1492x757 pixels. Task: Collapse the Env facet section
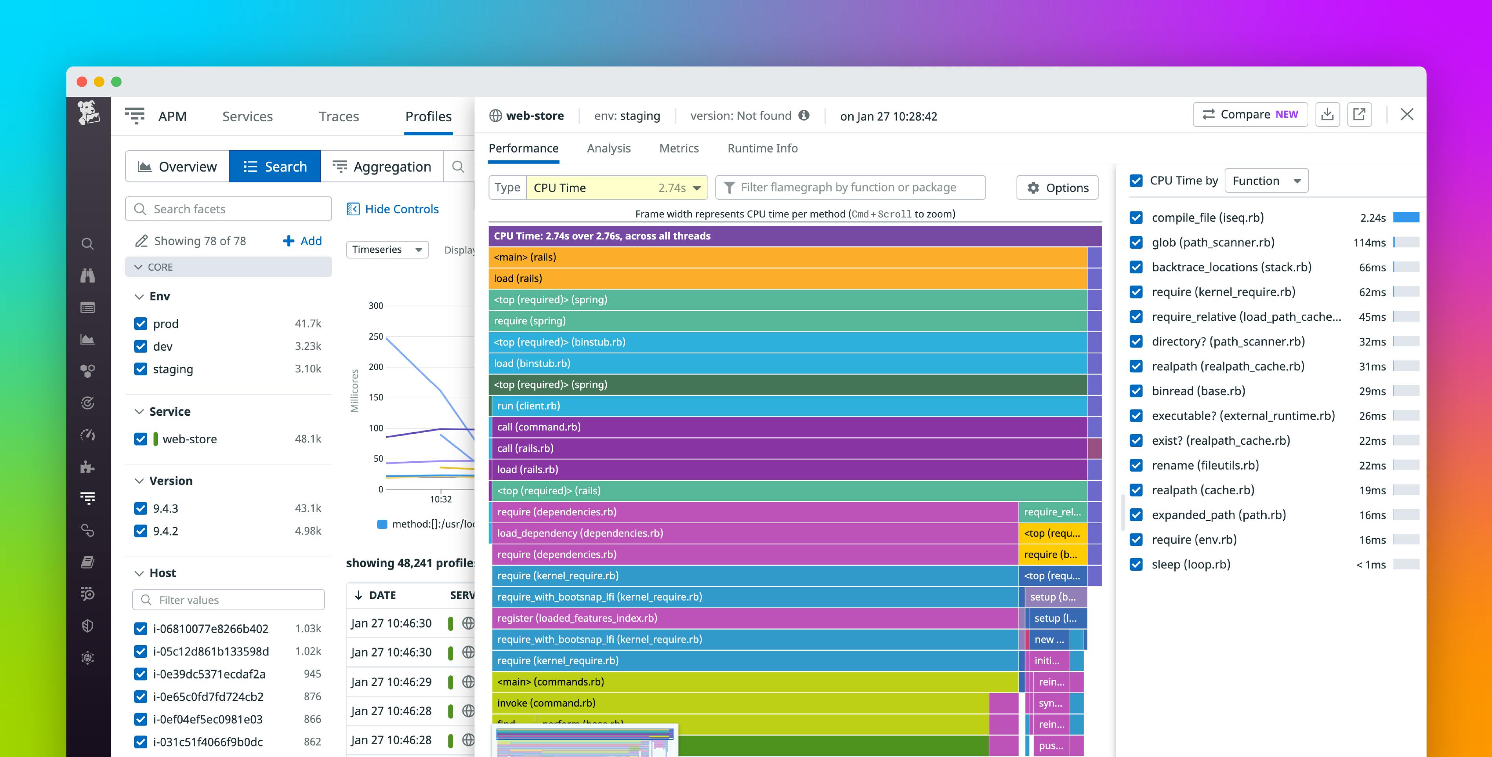139,296
